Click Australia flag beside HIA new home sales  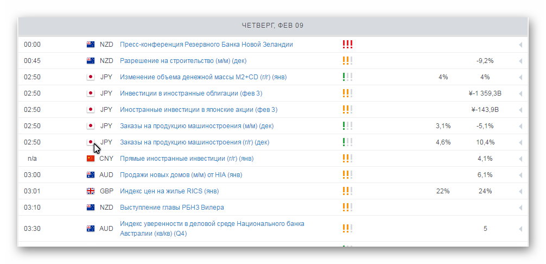[91, 175]
